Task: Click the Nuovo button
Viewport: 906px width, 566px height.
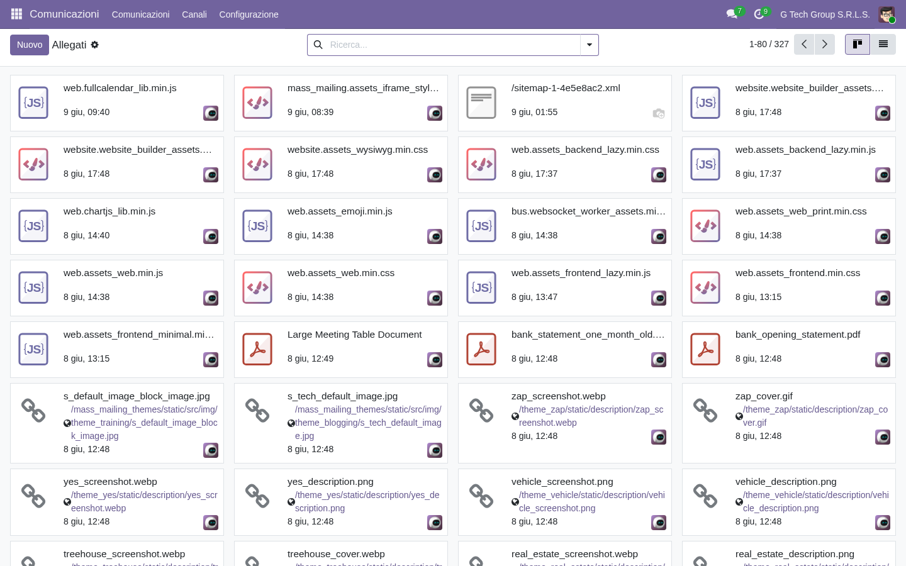Action: [x=30, y=45]
